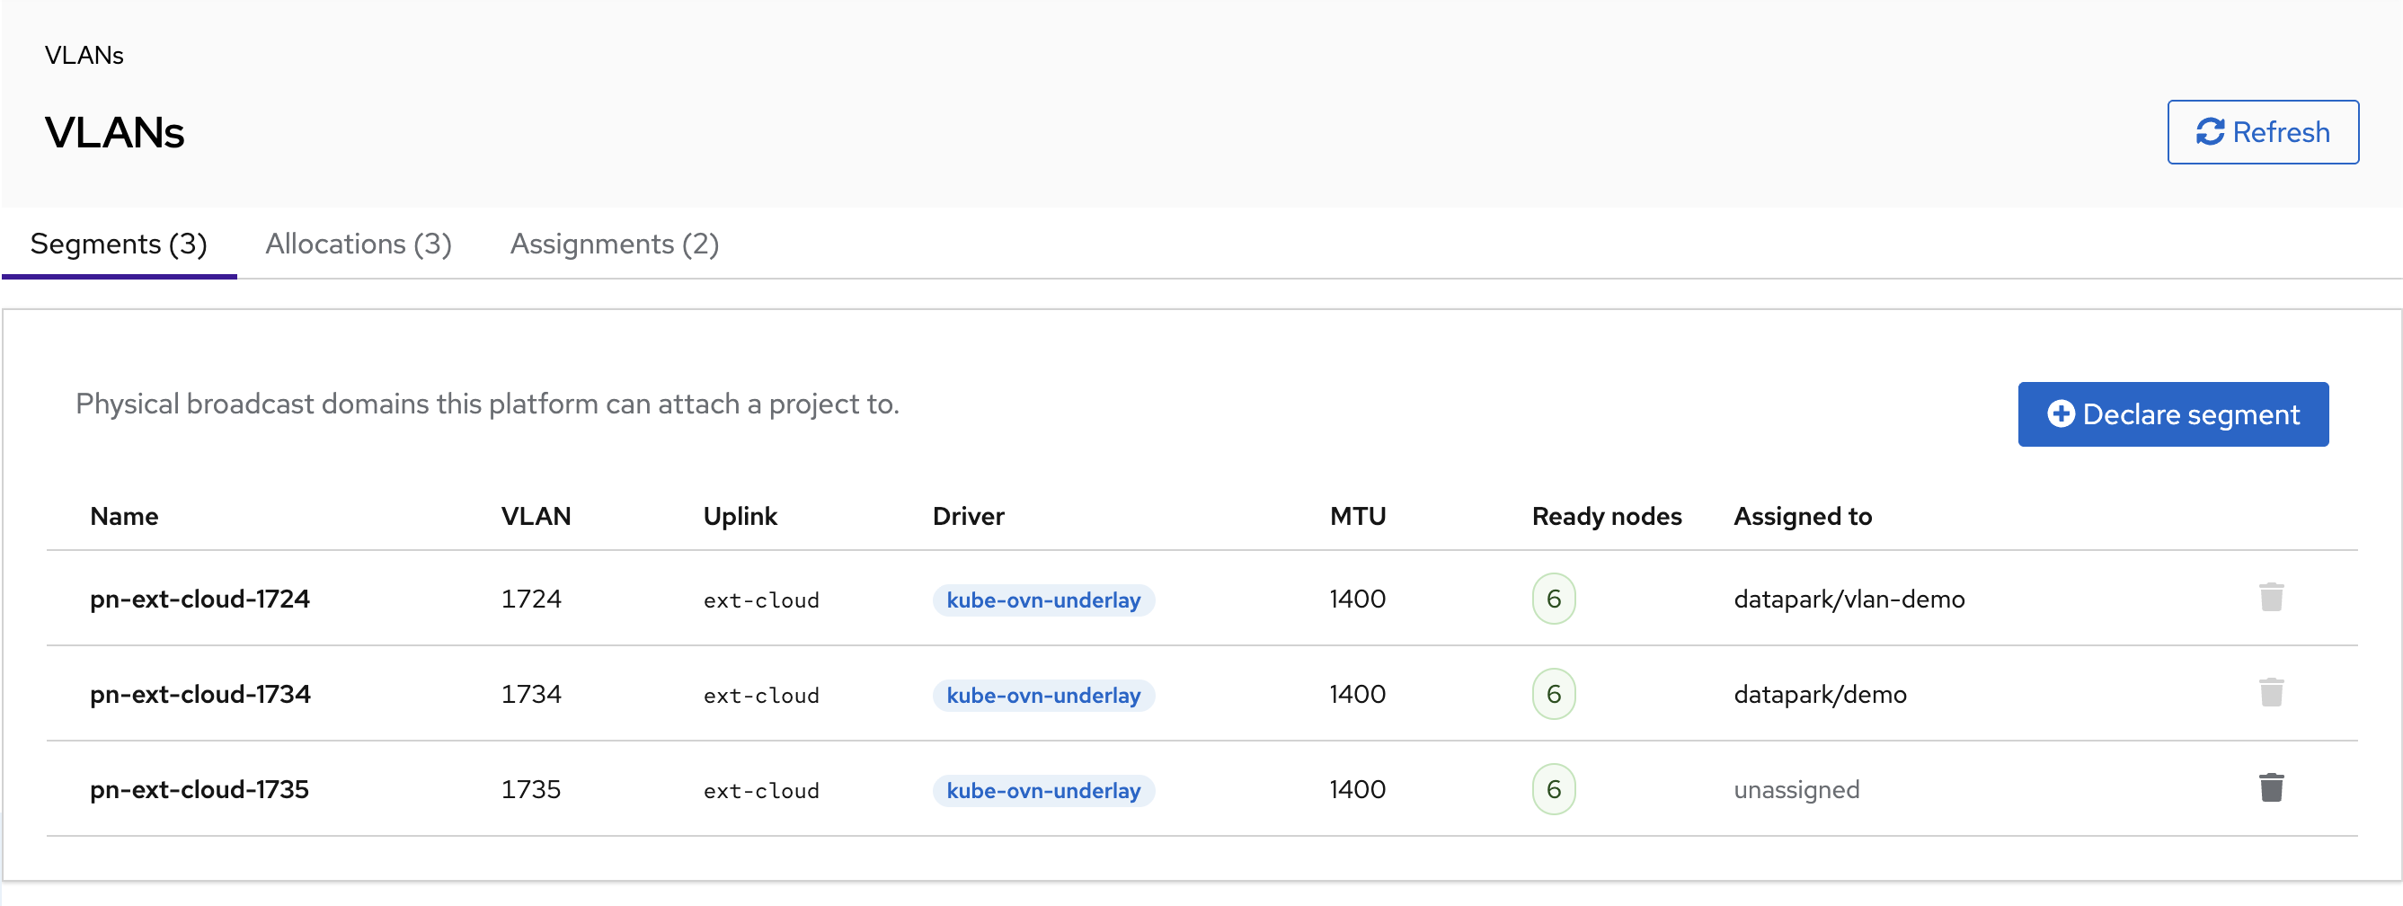
Task: Click ready nodes badge for pn-ext-cloud-1724
Action: [1552, 599]
